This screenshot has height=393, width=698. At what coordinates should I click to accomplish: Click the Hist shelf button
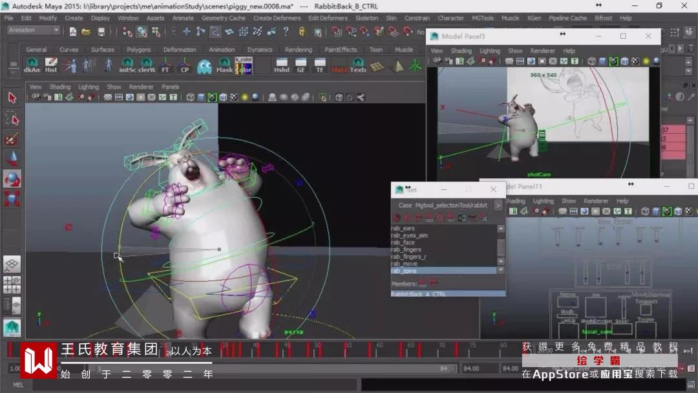(51, 65)
